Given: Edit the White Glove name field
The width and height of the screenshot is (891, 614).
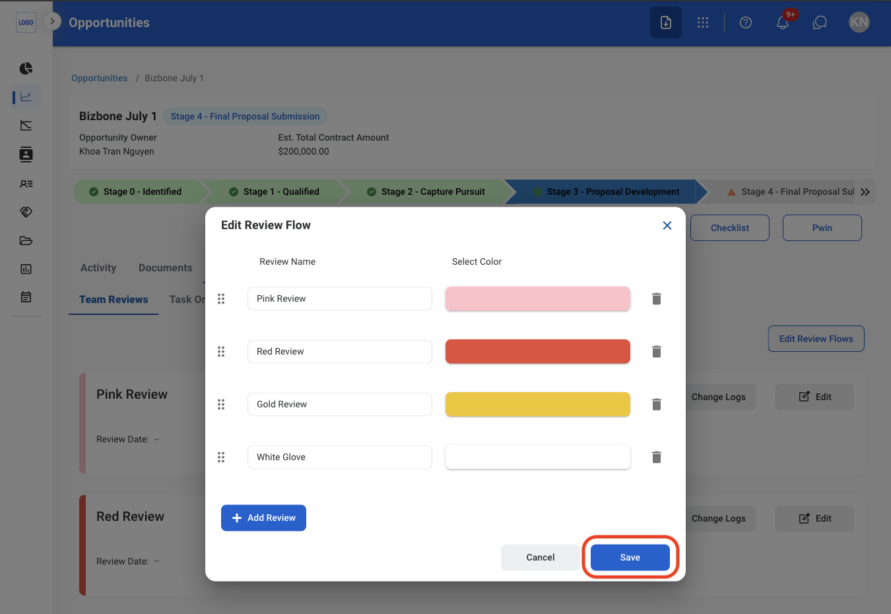Looking at the screenshot, I should (x=340, y=457).
